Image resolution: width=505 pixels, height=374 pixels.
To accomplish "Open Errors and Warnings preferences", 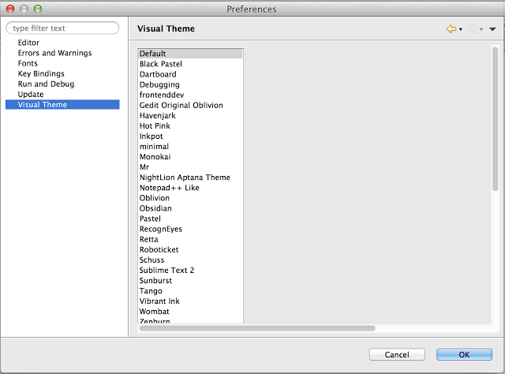I will click(x=54, y=53).
